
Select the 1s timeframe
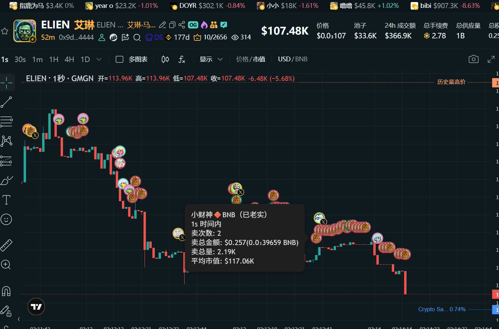click(x=5, y=59)
